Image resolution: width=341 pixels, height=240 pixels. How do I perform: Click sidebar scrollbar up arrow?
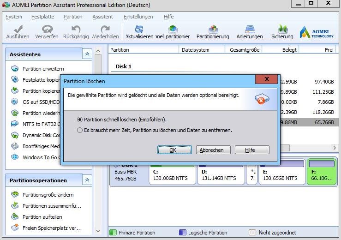[x=98, y=51]
